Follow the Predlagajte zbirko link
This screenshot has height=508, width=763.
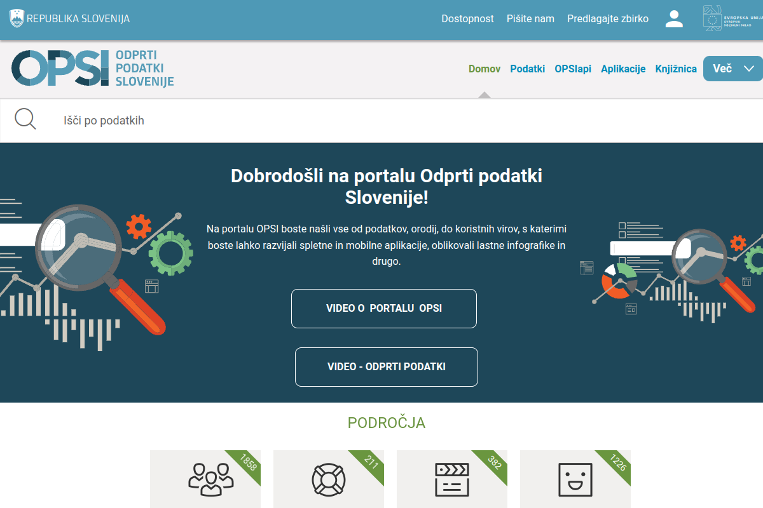pos(608,18)
